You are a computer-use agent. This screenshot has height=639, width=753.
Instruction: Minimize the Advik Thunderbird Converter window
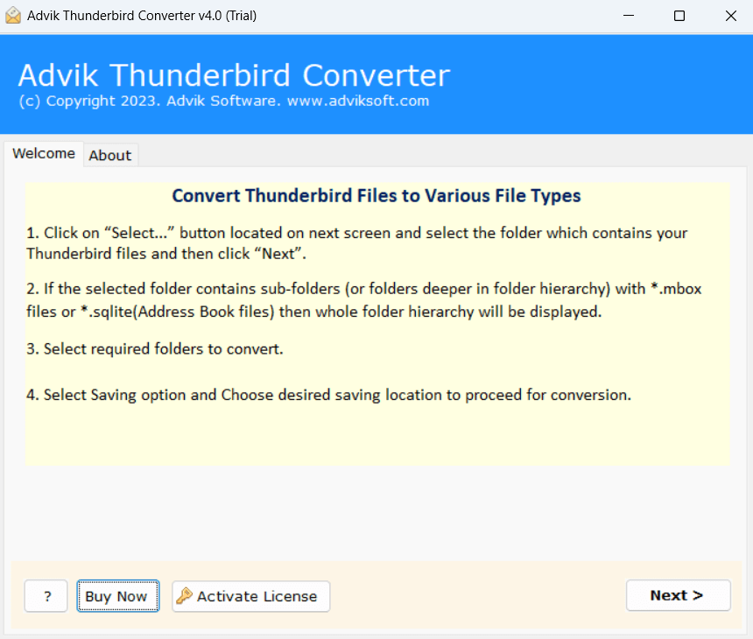tap(628, 16)
